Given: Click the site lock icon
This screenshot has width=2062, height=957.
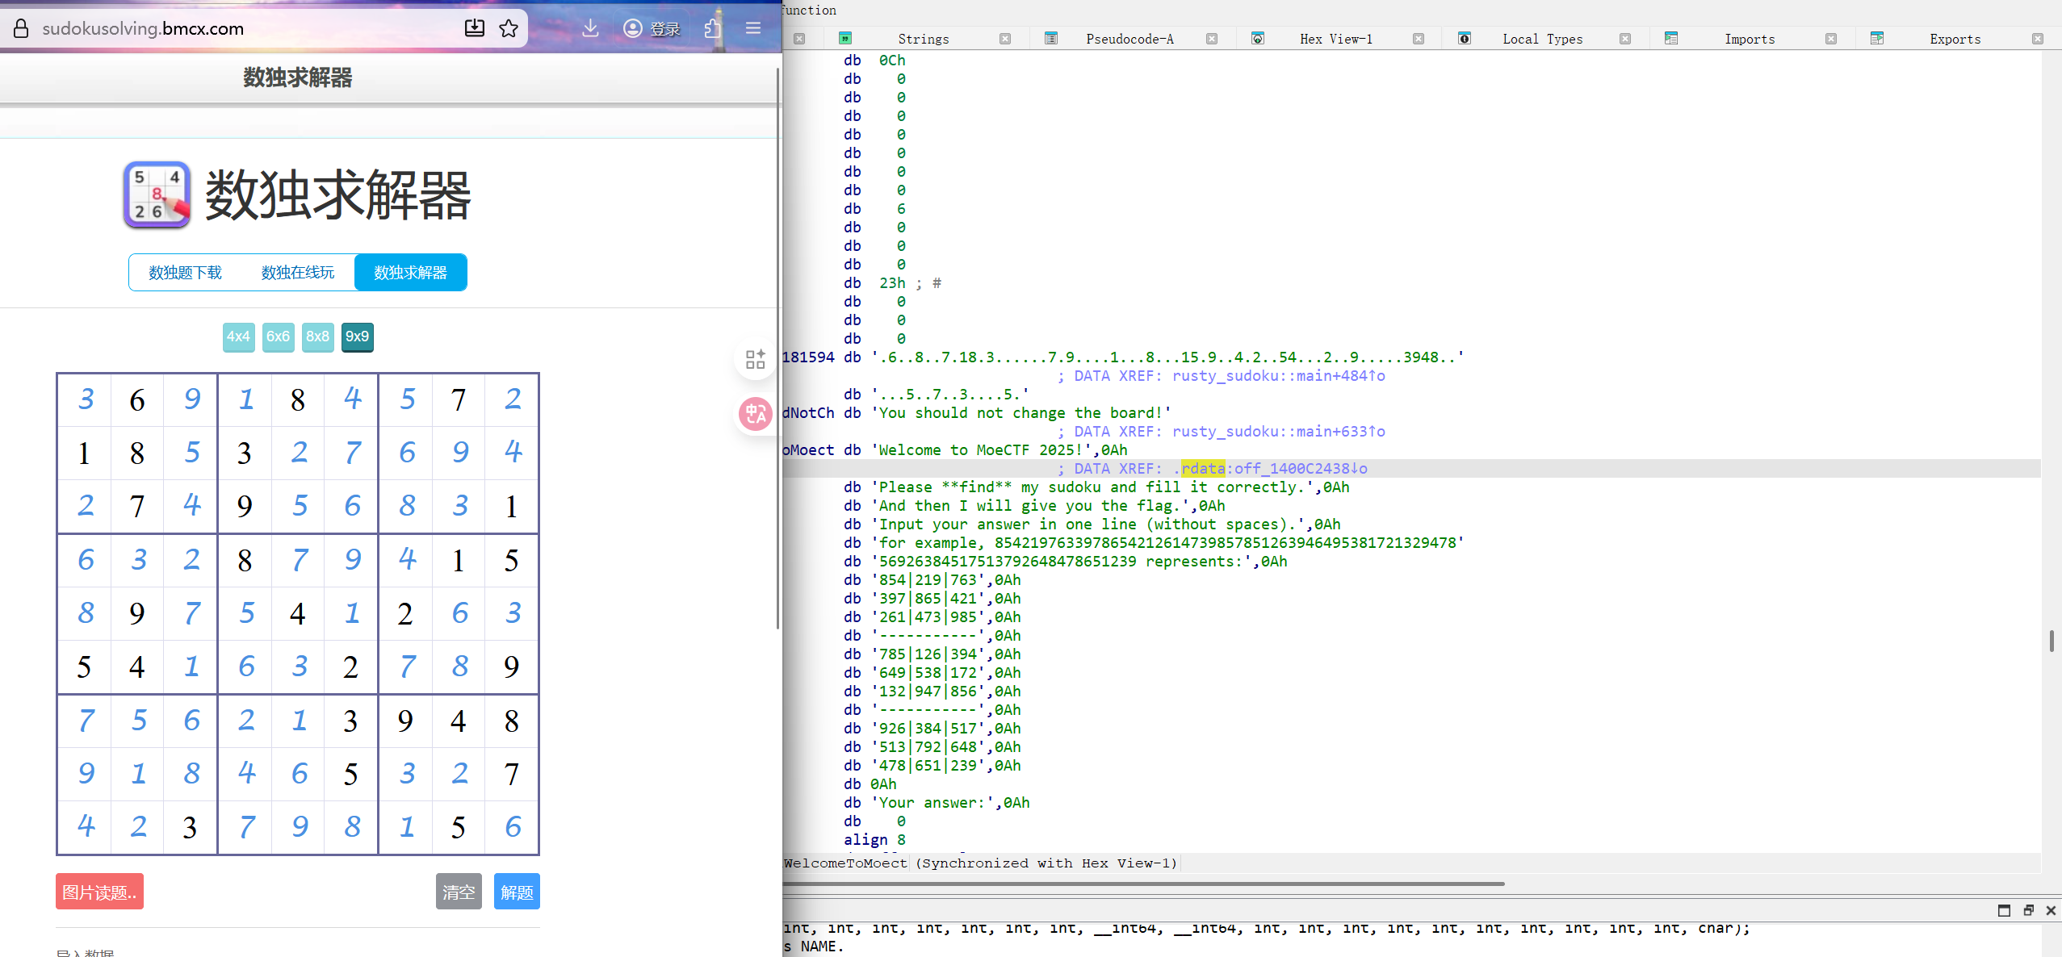Looking at the screenshot, I should pyautogui.click(x=22, y=29).
